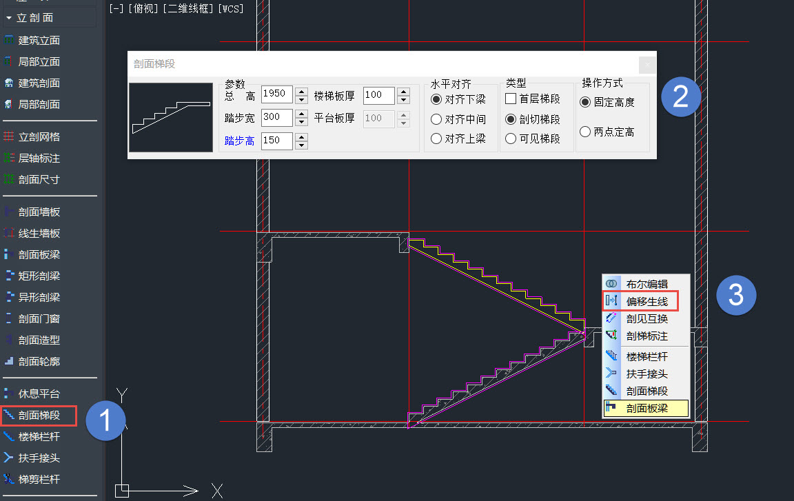Image resolution: width=794 pixels, height=501 pixels.
Task: Click the 踏步宽 input field
Action: coord(276,118)
